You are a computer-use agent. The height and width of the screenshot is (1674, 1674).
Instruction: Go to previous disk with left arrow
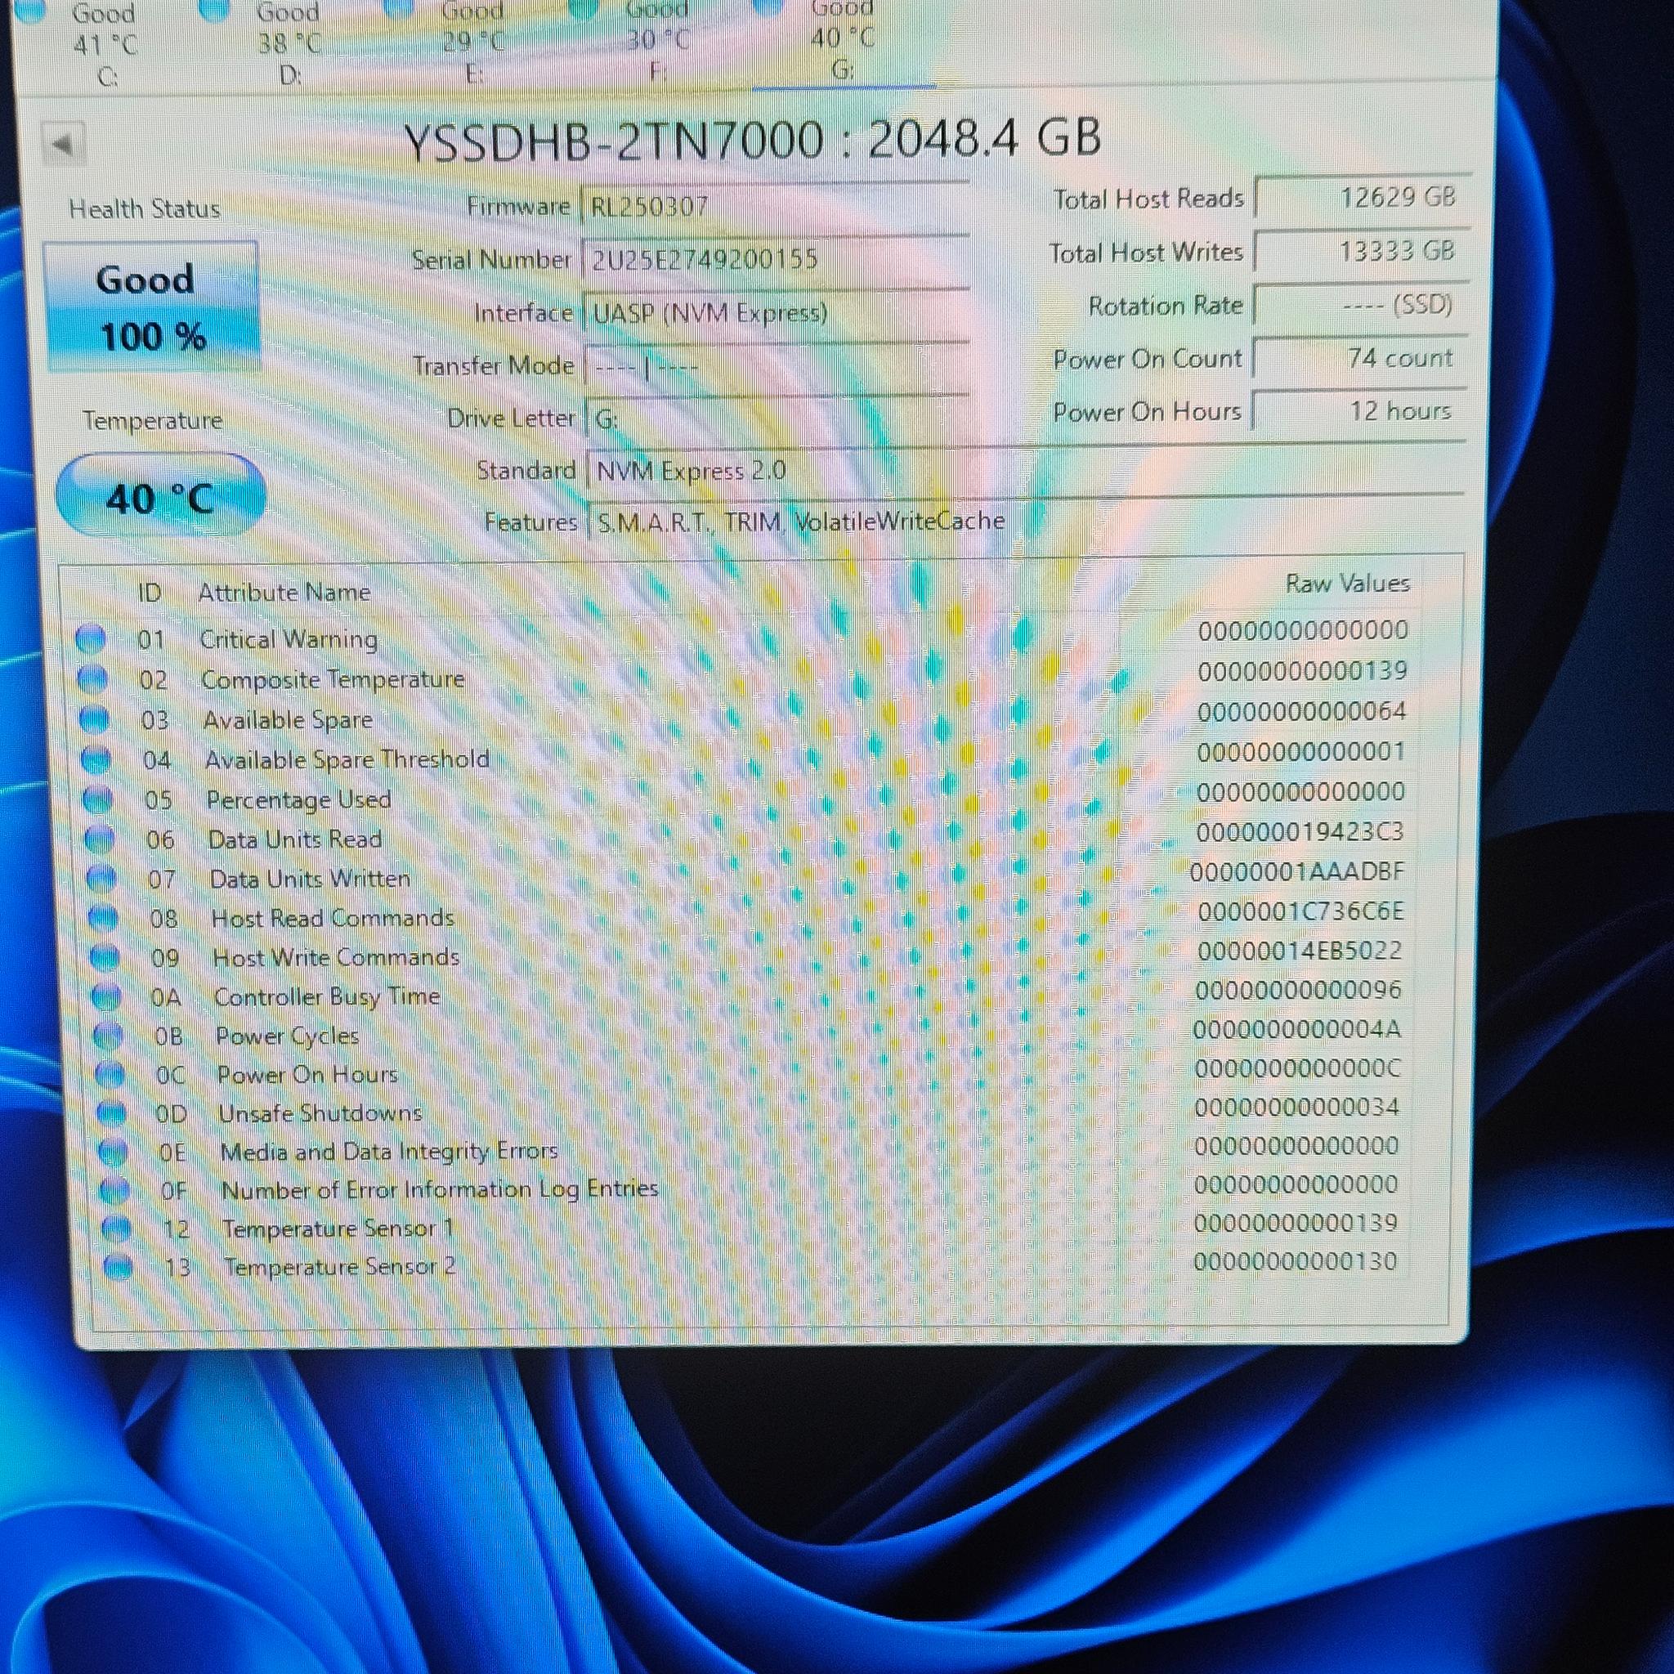(x=64, y=144)
